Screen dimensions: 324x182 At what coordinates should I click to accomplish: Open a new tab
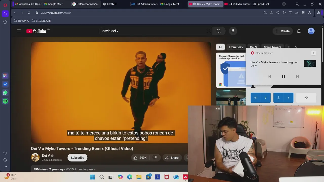pos(284,4)
